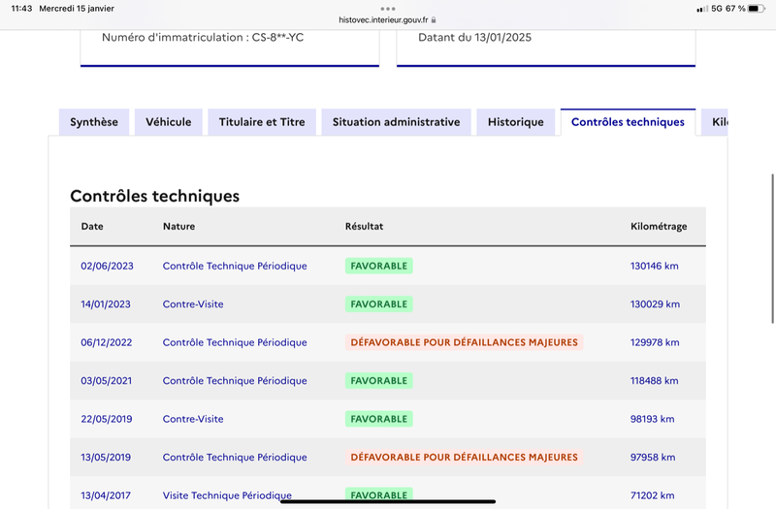Viewport: 776px width, 509px height.
Task: Tap the histovec.interieur.gouv.fr address bar
Action: pos(387,20)
